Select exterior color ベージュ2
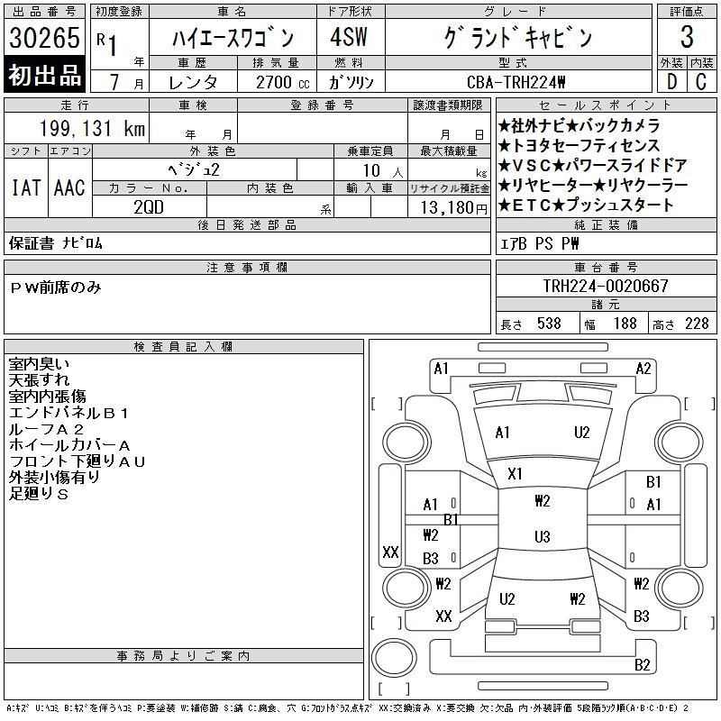 coord(194,169)
